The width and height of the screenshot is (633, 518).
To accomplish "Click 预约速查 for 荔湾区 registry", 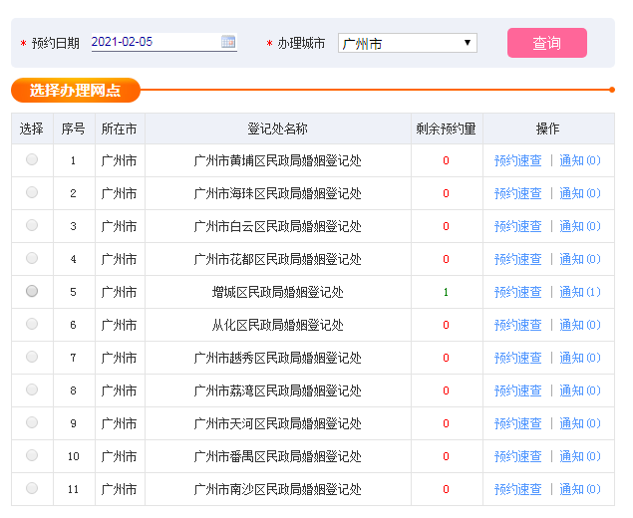I will coord(517,390).
